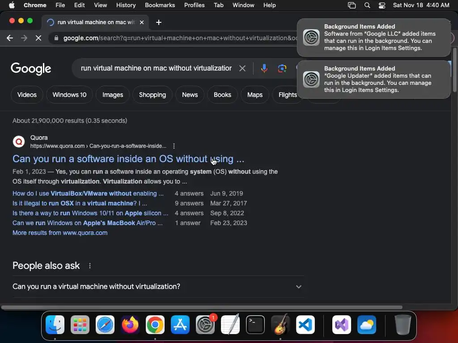Expand 'Can you run a virtual machine without virtualization?'
The width and height of the screenshot is (458, 343).
[158, 286]
